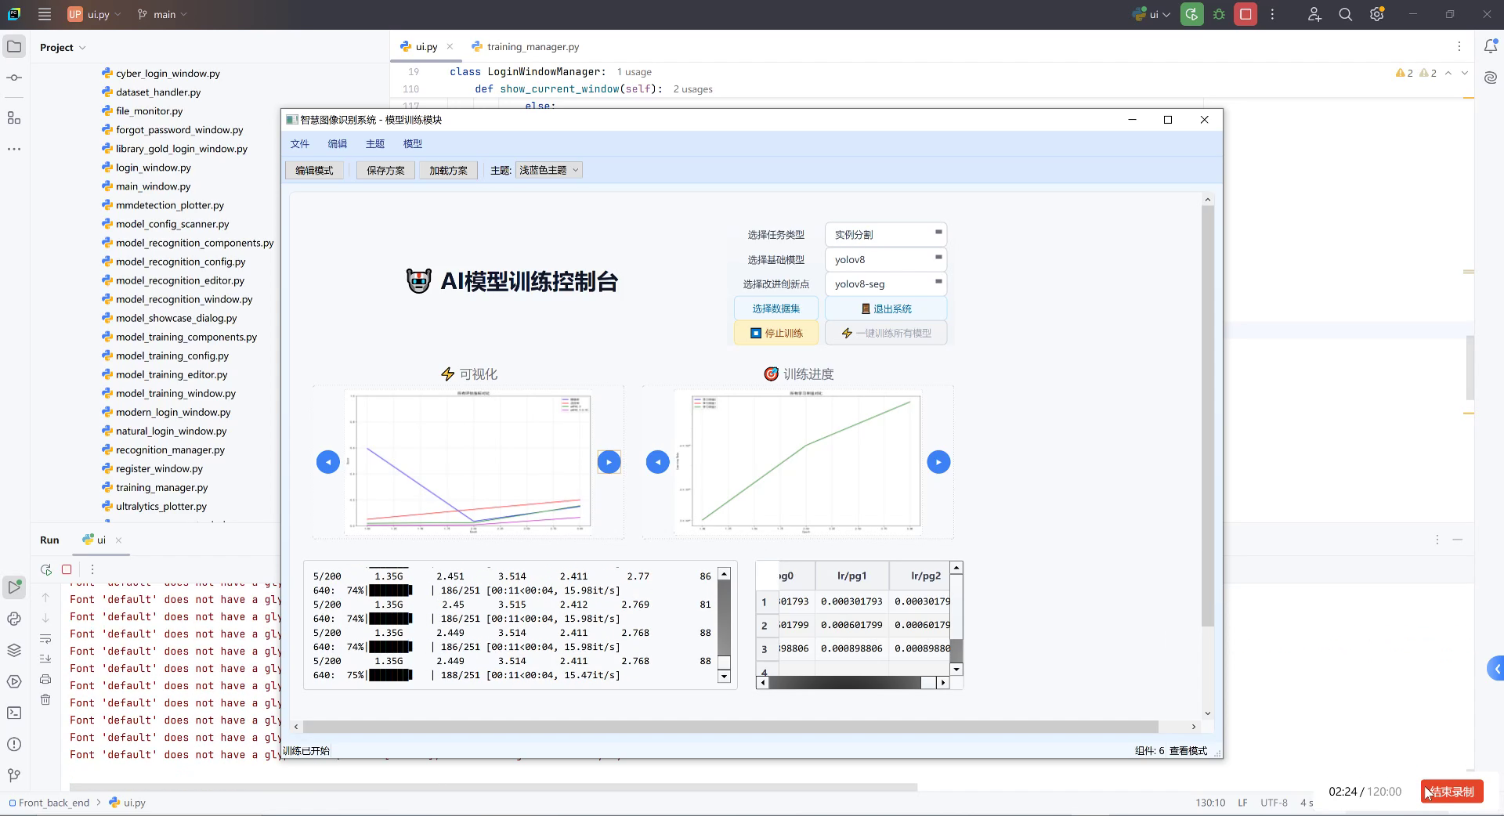Switch to training_manager.py editor tab
The image size is (1504, 816).
pos(526,47)
